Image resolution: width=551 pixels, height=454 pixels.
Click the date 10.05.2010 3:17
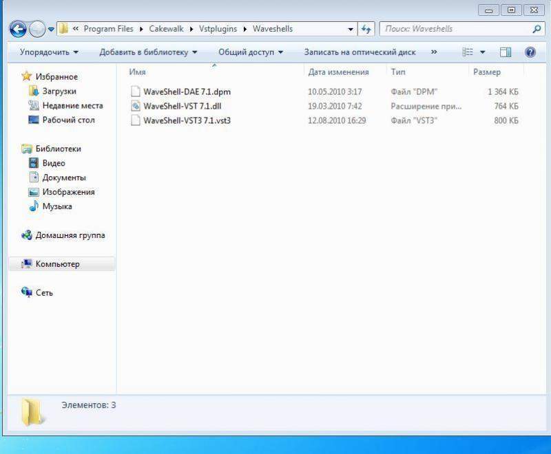[x=335, y=92]
